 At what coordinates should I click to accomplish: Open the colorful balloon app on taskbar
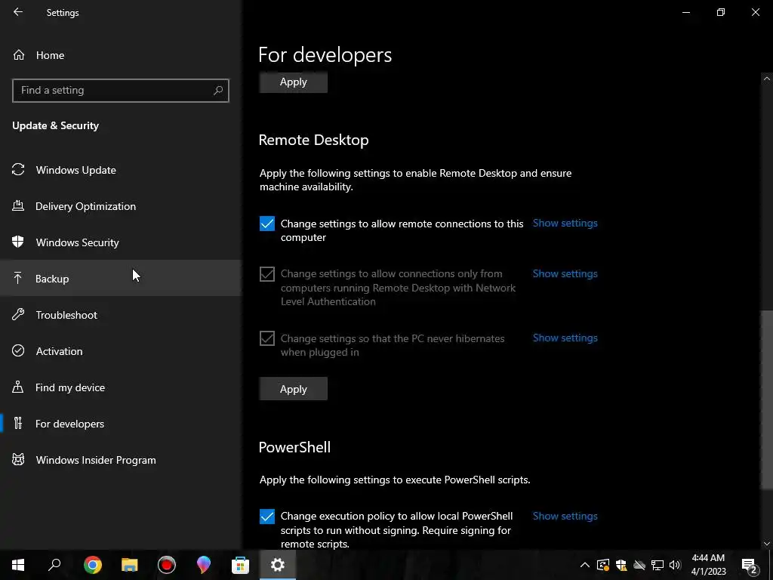click(x=204, y=564)
